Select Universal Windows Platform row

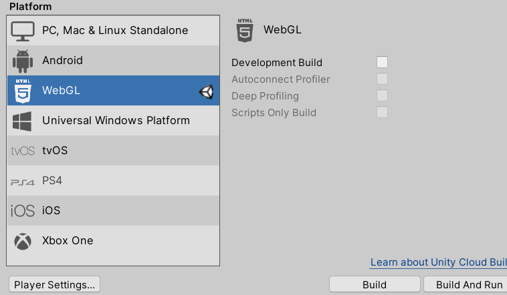[113, 120]
